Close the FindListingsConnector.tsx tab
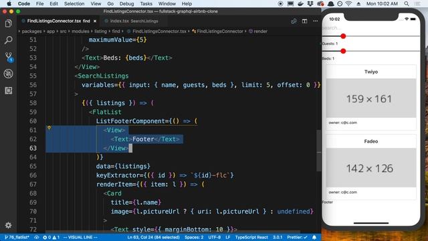The width and height of the screenshot is (428, 241). [x=95, y=21]
